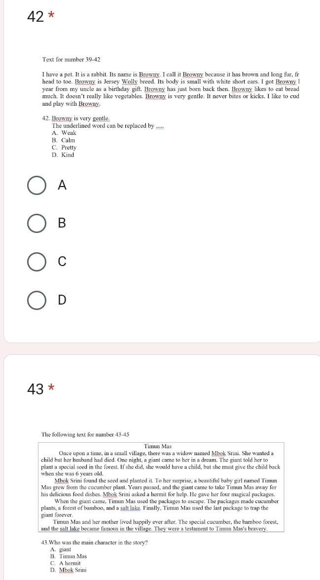320x580 pixels.
Task: Click the letter D answer label
Action: [x=62, y=300]
